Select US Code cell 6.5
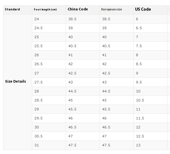This screenshot has height=154, width=170. point(139,28)
